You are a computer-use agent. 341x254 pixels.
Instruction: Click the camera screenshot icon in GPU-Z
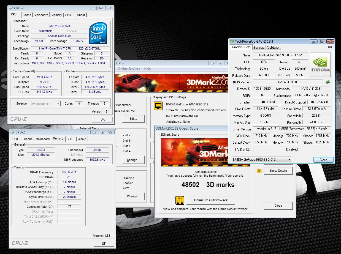tap(330, 47)
